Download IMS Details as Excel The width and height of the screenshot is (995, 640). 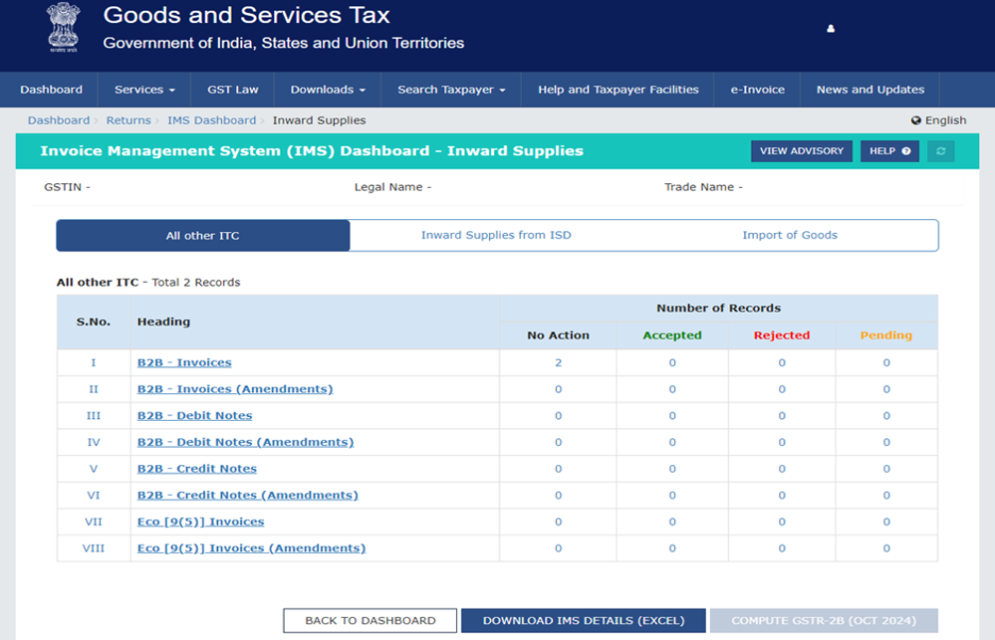point(584,621)
